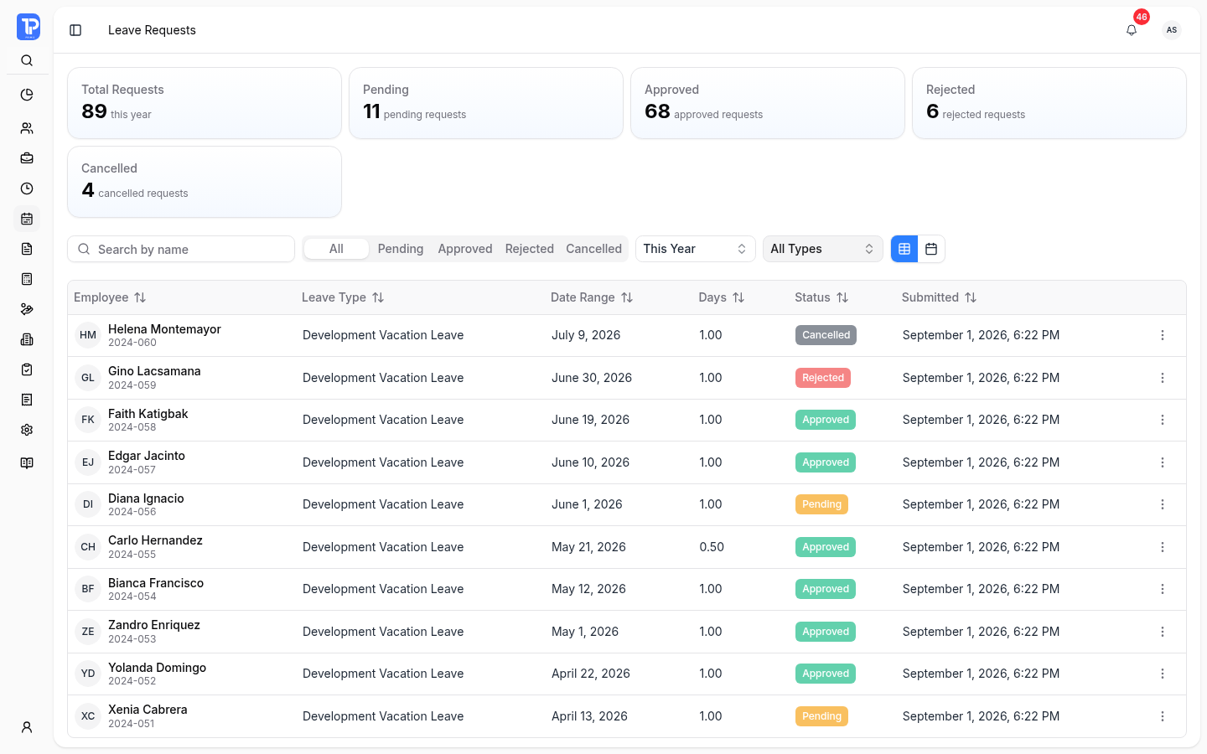Click the HM avatar for Helena Montemayor
Viewport: 1207px width, 754px height.
88,335
